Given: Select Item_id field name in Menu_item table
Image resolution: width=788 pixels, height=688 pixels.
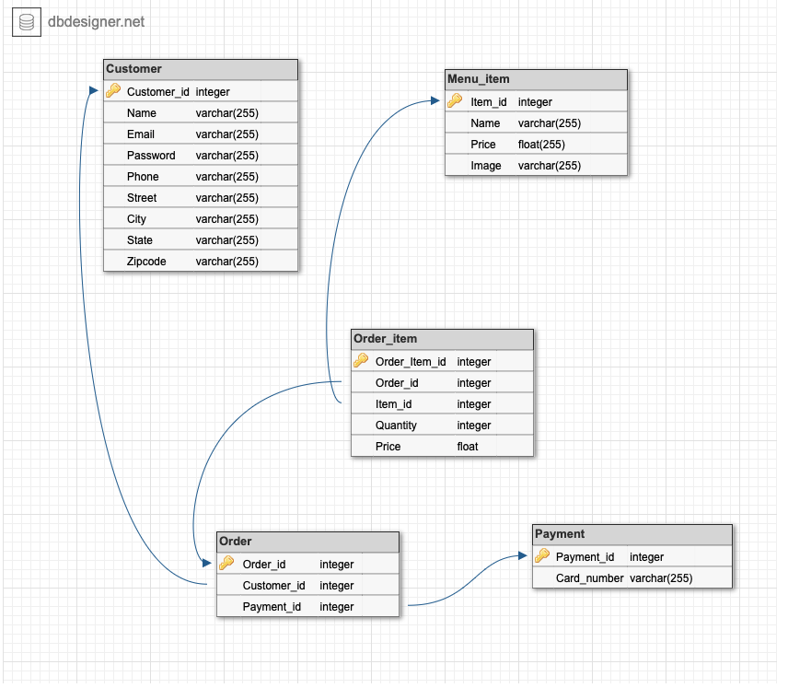Looking at the screenshot, I should 489,102.
